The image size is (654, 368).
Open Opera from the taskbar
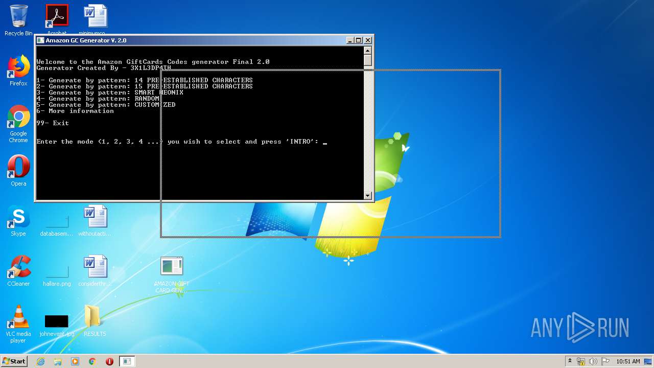point(109,361)
